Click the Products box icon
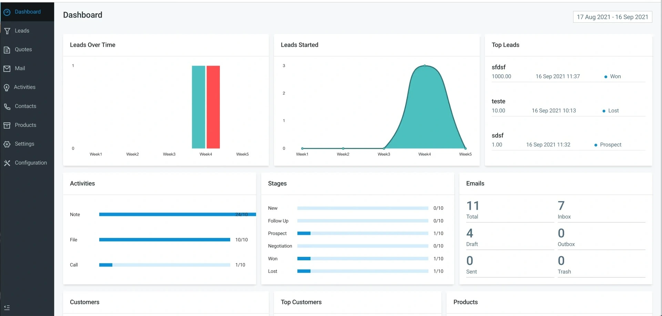Viewport: 662px width, 316px height. pyautogui.click(x=7, y=126)
